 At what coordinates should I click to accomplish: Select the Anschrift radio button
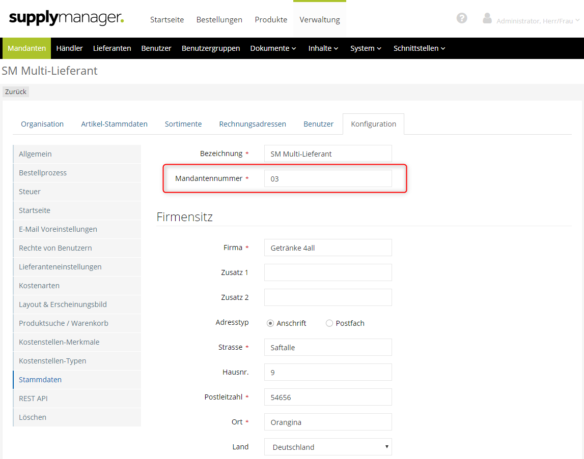[270, 323]
